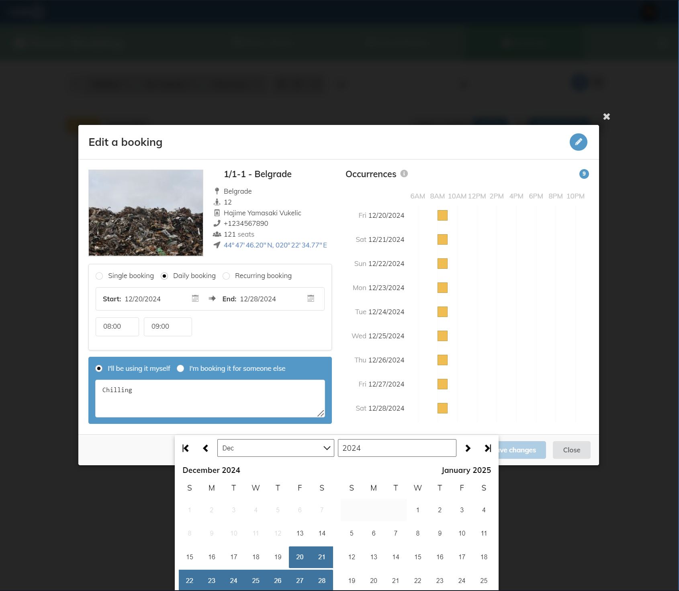Click the Sat 12/21/2024 occurrence block
The height and width of the screenshot is (591, 679).
[442, 239]
